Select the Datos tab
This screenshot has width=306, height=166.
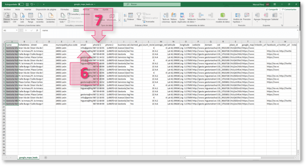(76, 9)
